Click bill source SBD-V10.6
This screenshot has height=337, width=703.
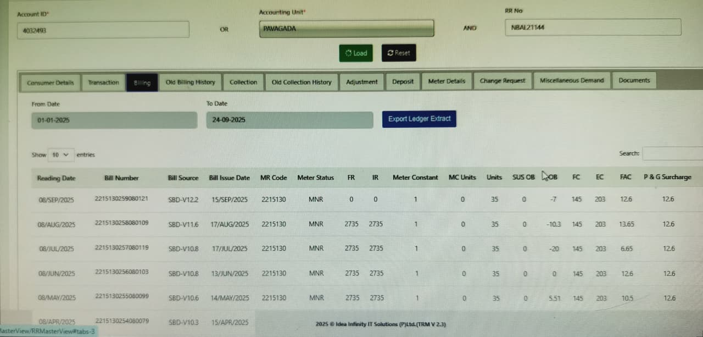click(183, 298)
